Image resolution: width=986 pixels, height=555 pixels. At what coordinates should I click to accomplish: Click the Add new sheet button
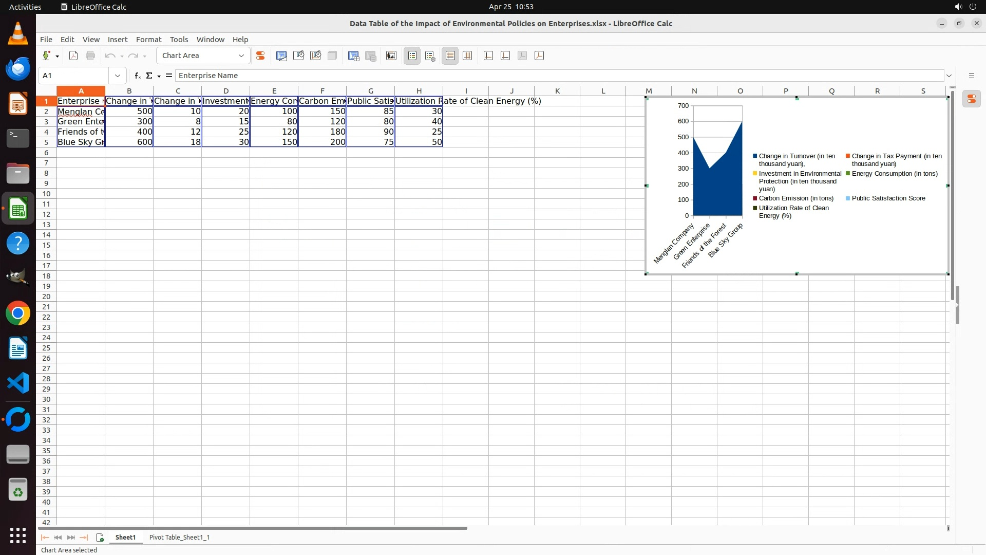[x=100, y=538]
